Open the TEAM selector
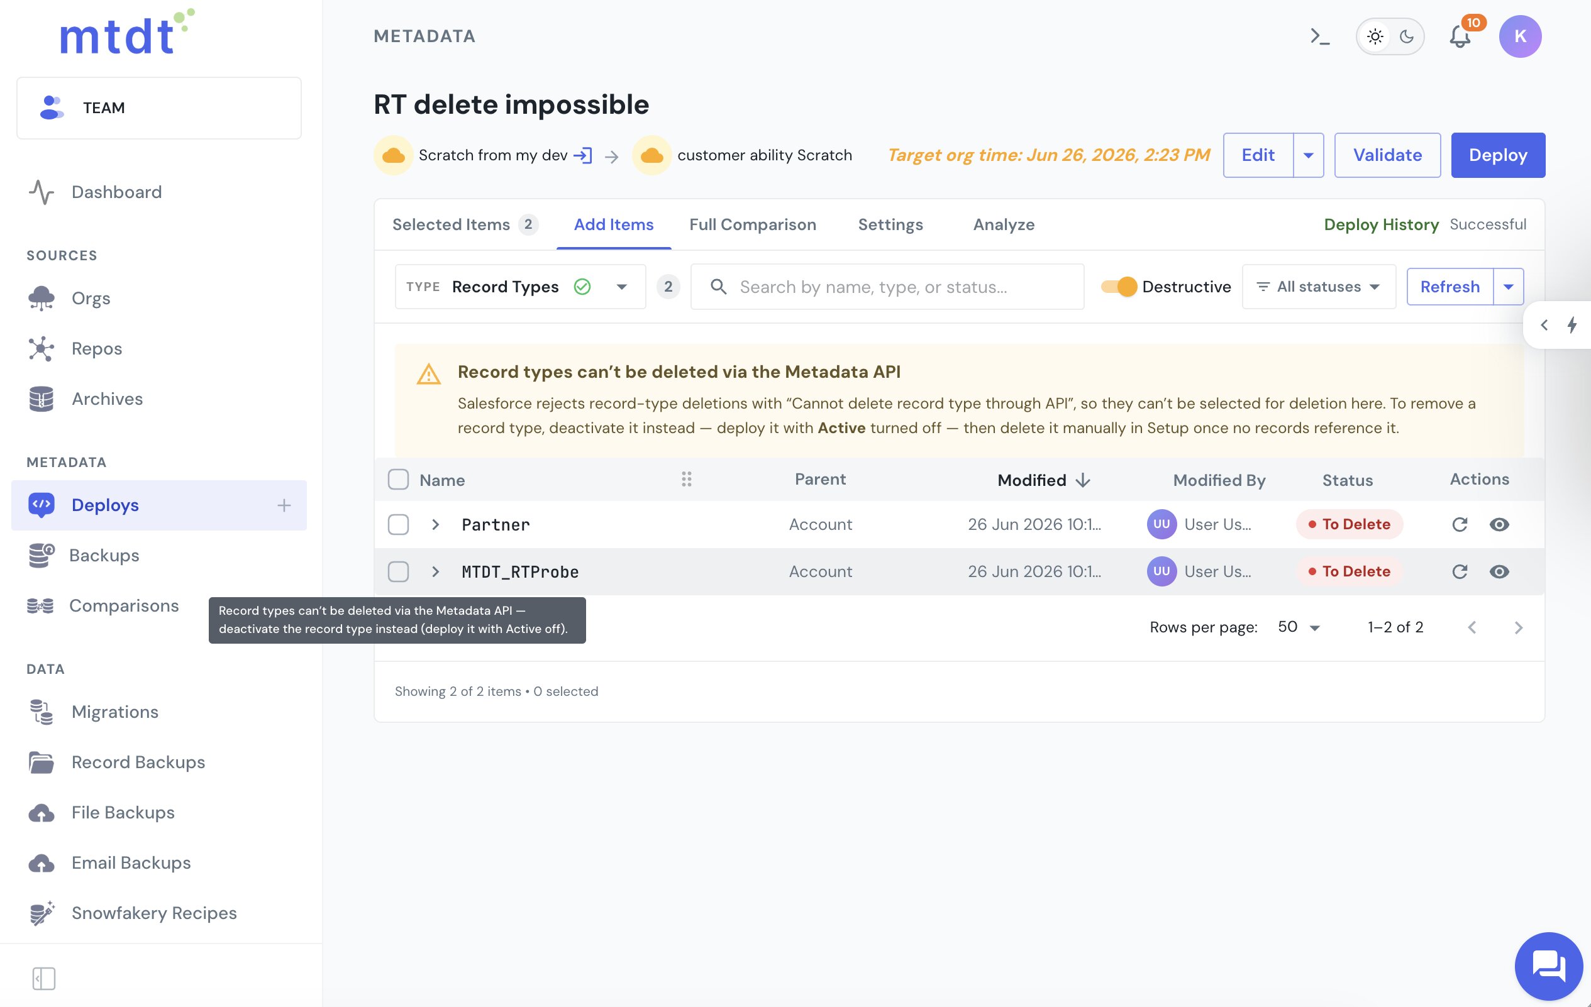Image resolution: width=1591 pixels, height=1007 pixels. tap(159, 107)
